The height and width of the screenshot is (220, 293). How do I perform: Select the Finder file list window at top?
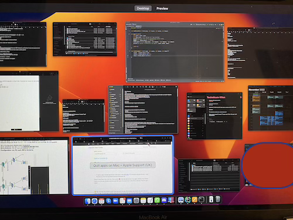[85, 39]
